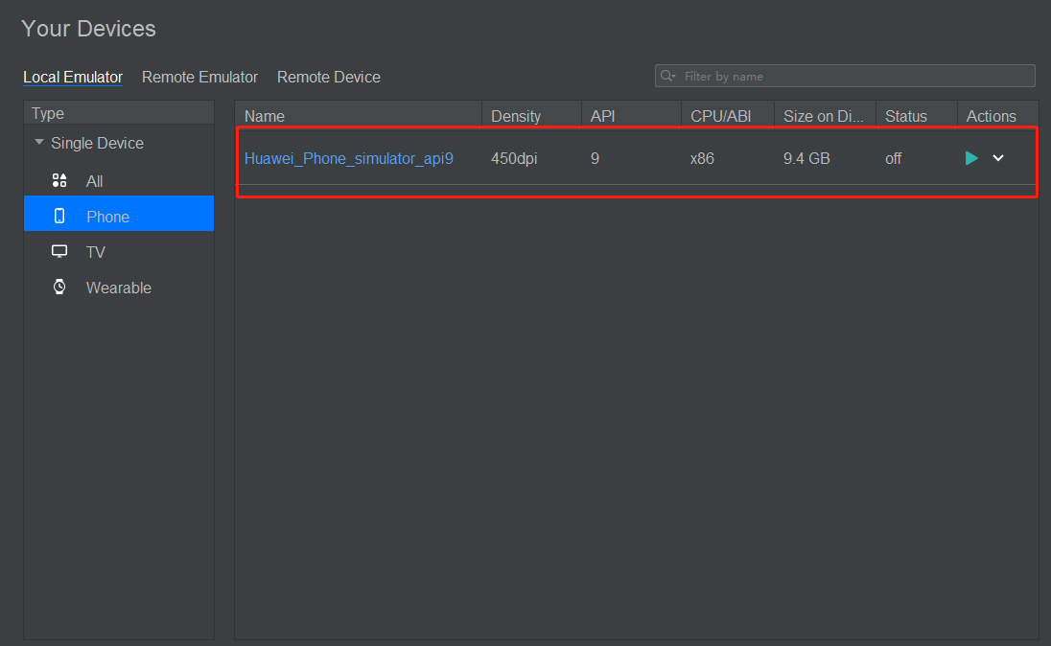Click the Type panel header
1051x646 pixels.
tap(119, 112)
